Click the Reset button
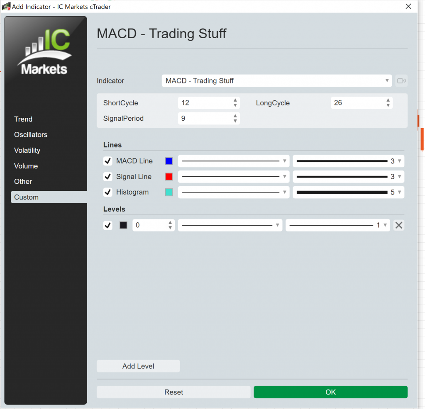Image resolution: width=425 pixels, height=409 pixels. pyautogui.click(x=173, y=392)
